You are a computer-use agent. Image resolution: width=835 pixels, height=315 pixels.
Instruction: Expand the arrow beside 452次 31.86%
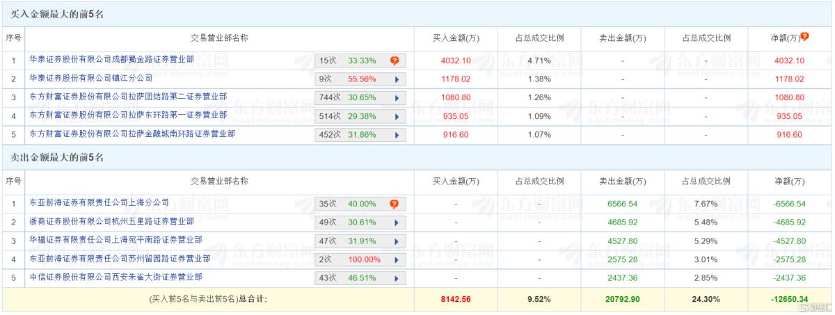pos(397,135)
